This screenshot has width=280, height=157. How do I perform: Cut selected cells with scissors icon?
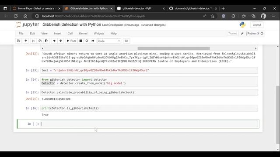[33, 41]
